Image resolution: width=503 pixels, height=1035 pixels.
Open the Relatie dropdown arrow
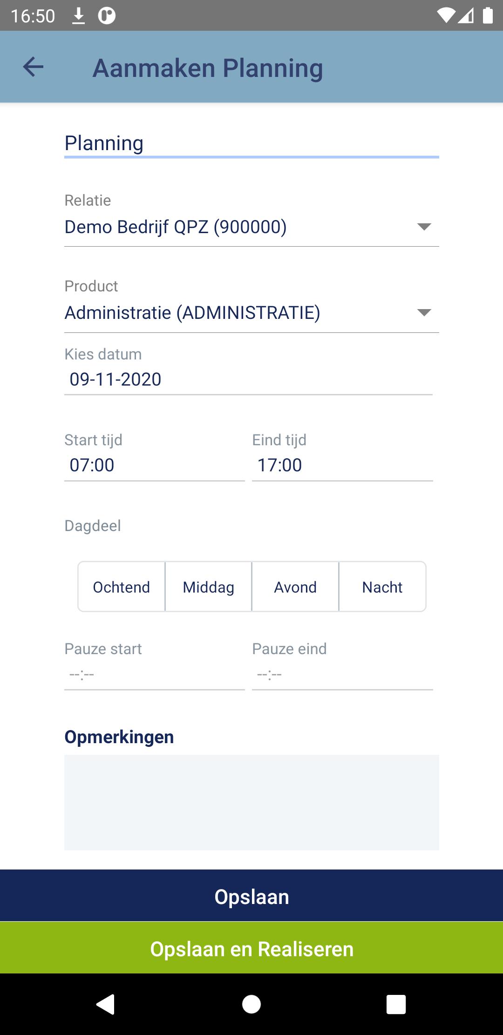click(424, 227)
